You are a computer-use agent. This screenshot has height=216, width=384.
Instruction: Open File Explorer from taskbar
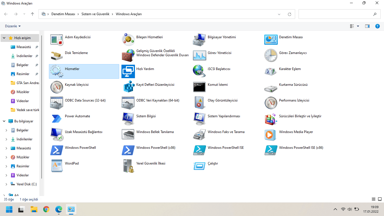tap(34, 209)
